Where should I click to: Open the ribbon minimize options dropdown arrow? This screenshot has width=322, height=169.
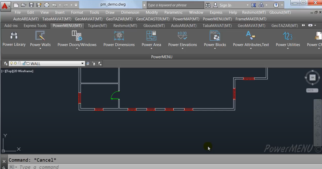[x=315, y=25]
